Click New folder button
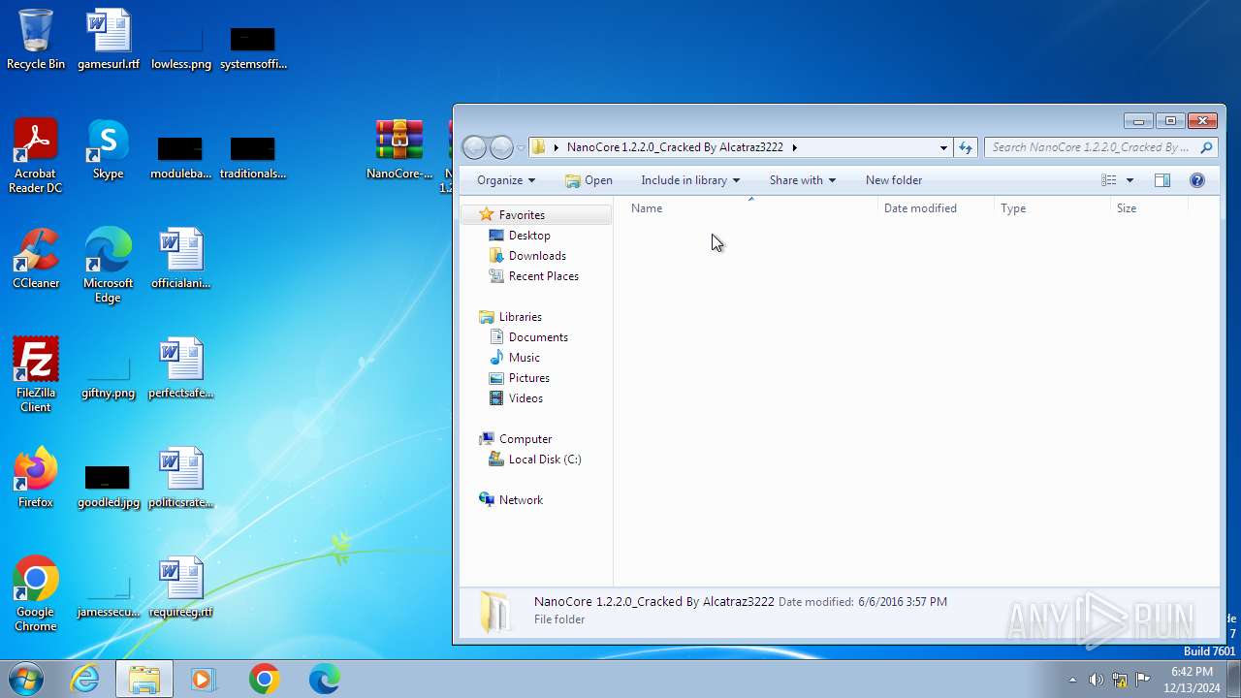The image size is (1241, 698). pos(894,180)
